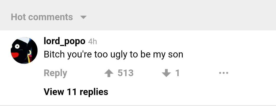Click the word "Bitch" in the comment
The height and width of the screenshot is (106, 276).
click(x=54, y=54)
